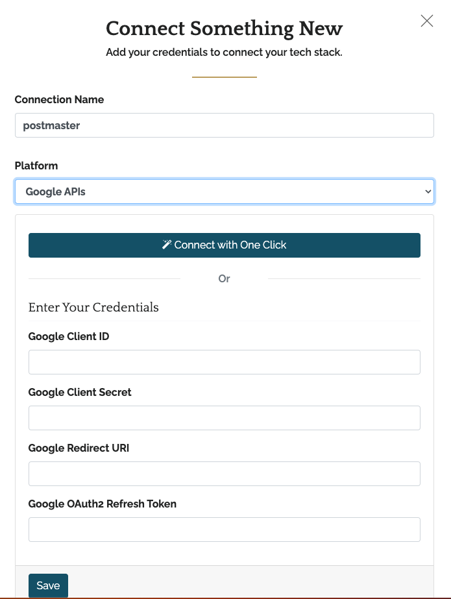The width and height of the screenshot is (451, 599).
Task: Open the Platform dropdown showing Google APIs
Action: pos(224,191)
